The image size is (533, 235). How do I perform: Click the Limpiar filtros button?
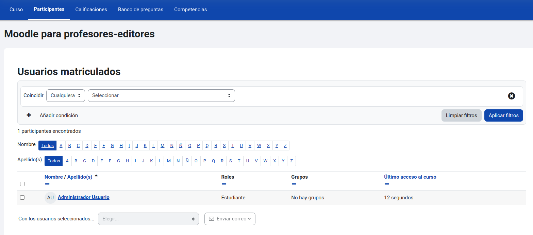point(462,115)
